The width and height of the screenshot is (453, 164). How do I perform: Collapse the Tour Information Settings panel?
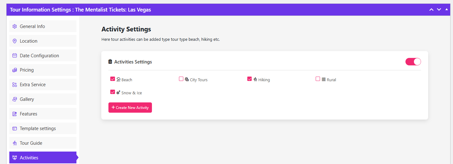[447, 9]
